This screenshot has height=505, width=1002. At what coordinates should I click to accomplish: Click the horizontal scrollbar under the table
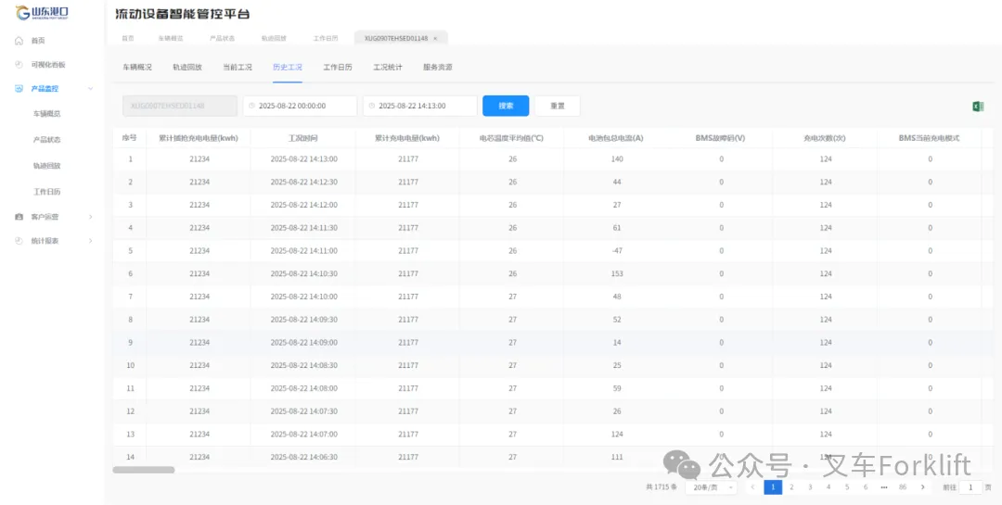coord(144,470)
